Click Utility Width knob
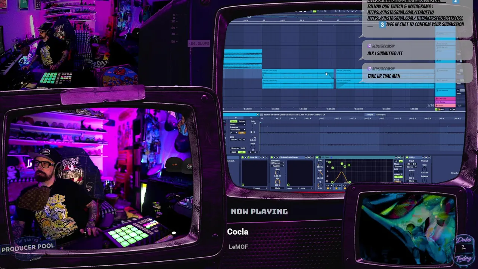The image size is (478, 269). (x=412, y=175)
